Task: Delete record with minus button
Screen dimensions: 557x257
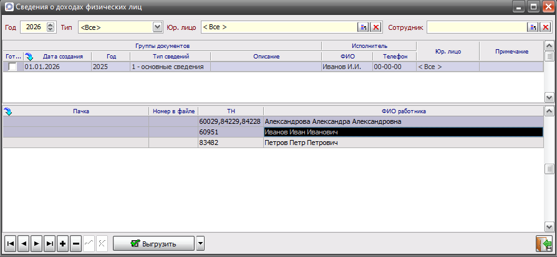Action: pos(75,244)
